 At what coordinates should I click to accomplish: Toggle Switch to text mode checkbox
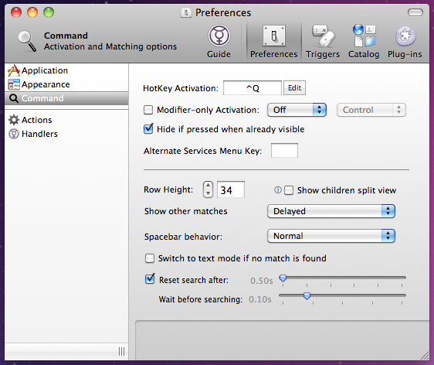click(150, 258)
